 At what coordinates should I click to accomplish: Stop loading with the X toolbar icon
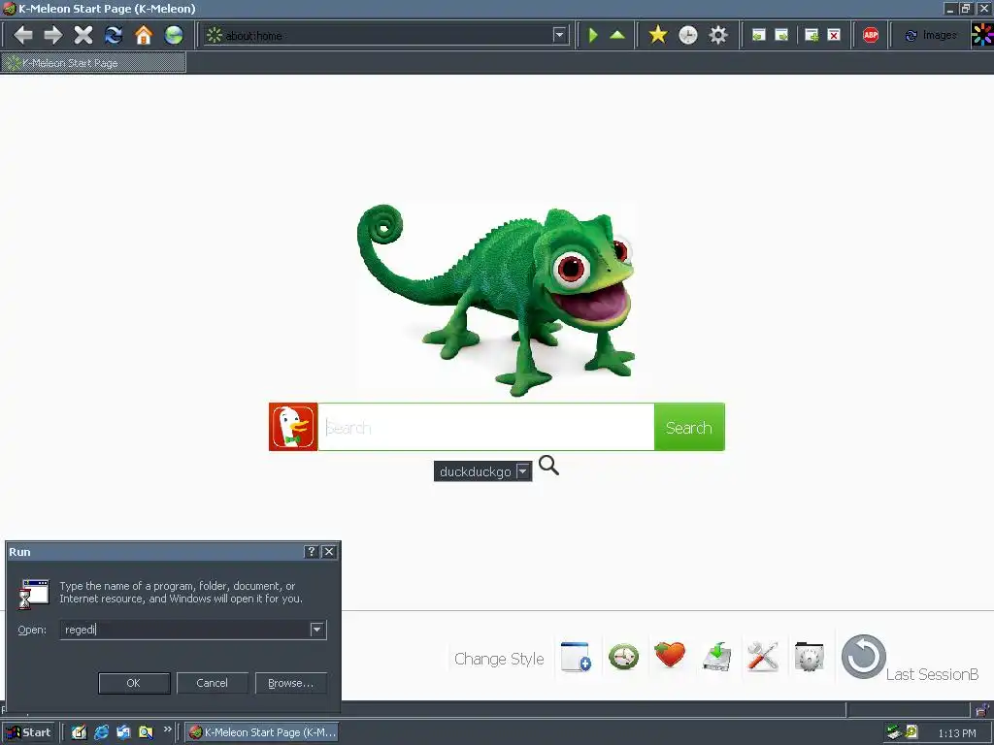83,35
